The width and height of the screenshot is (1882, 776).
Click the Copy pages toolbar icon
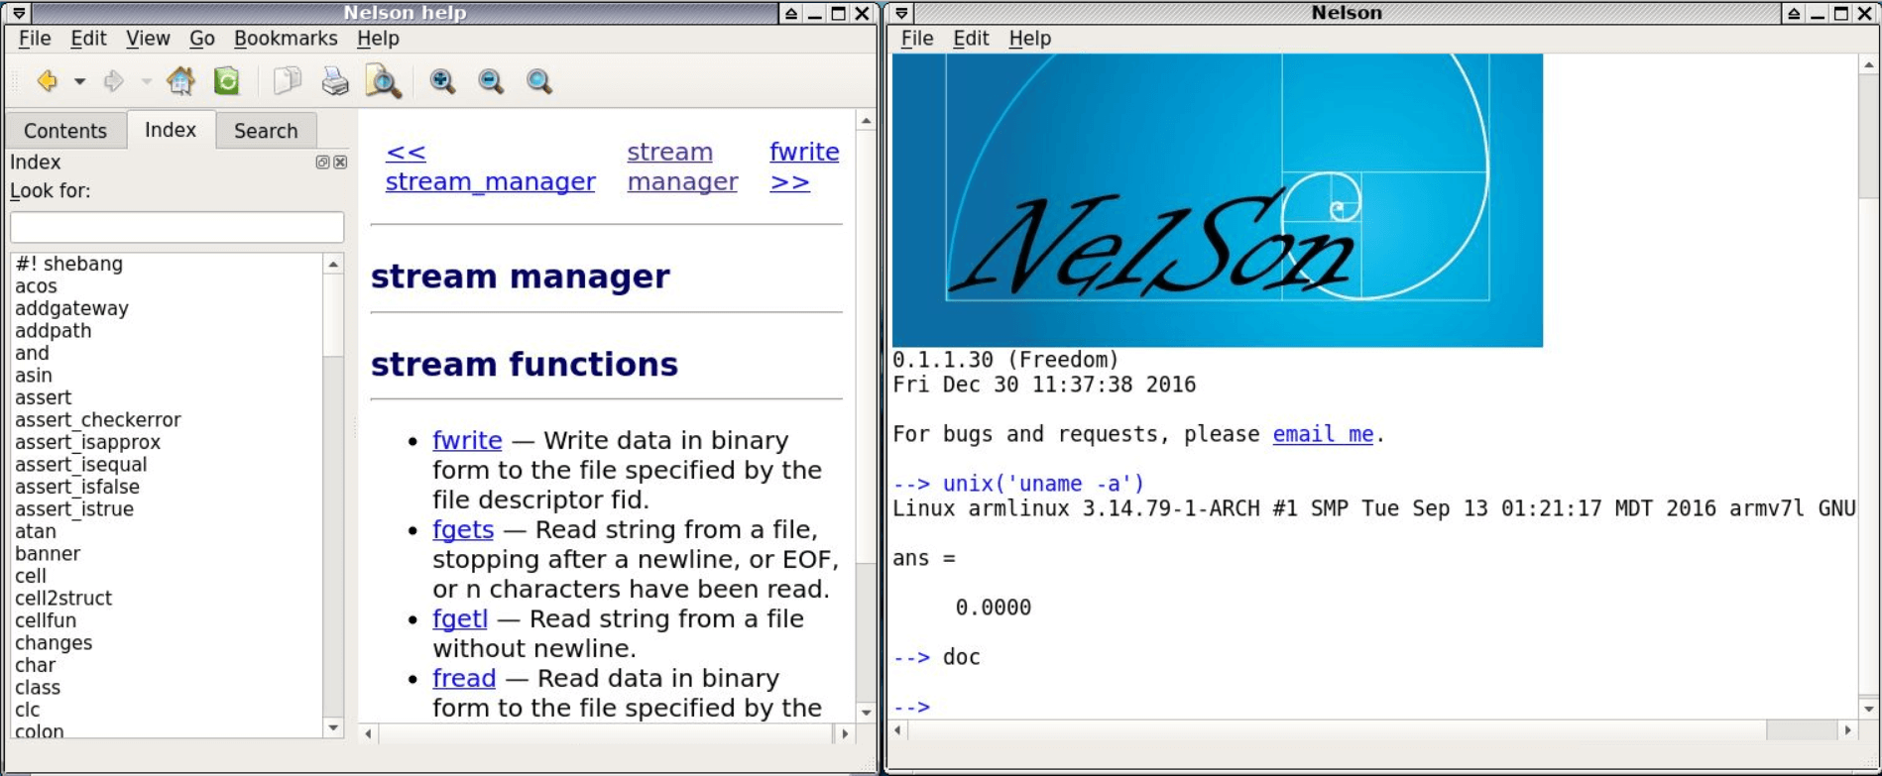288,81
